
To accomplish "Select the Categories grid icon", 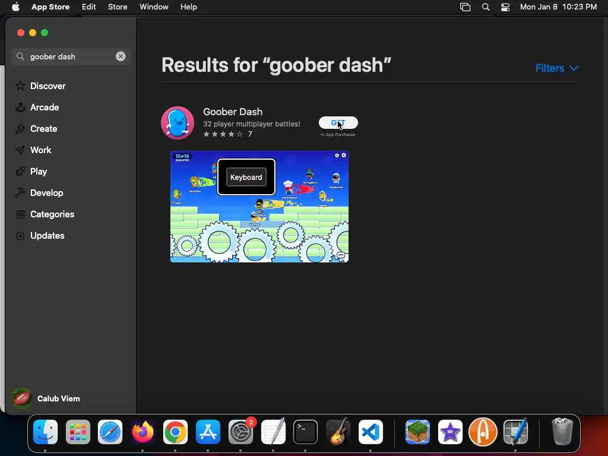I will point(20,214).
